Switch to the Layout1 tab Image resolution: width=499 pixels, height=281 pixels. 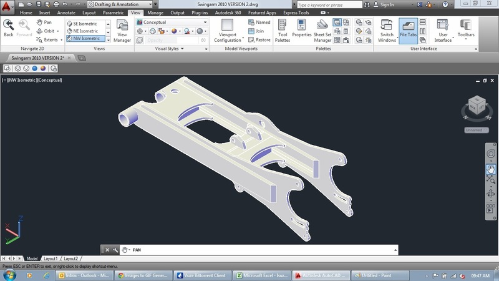(51, 259)
